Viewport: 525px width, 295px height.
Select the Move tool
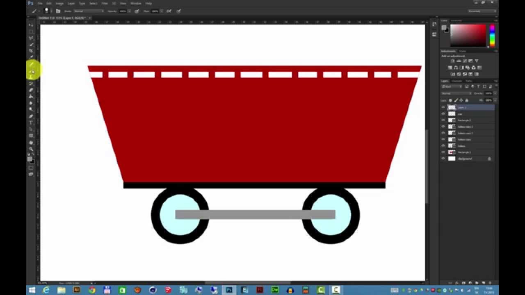click(x=31, y=25)
